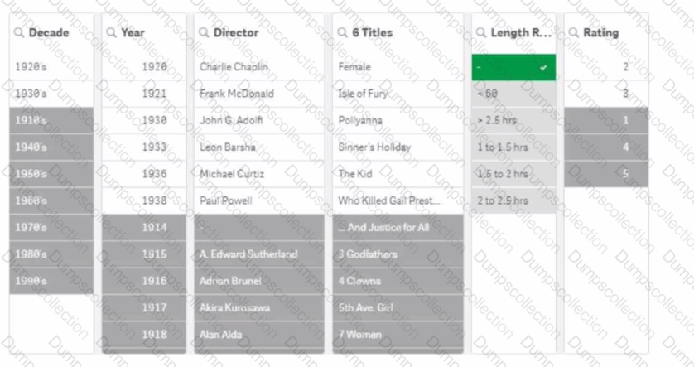Deselect the green checked dash value
694x367 pixels.
[x=513, y=67]
